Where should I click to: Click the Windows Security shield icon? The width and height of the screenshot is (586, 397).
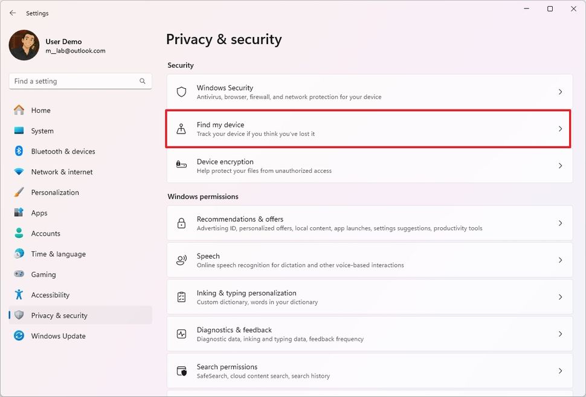click(181, 91)
